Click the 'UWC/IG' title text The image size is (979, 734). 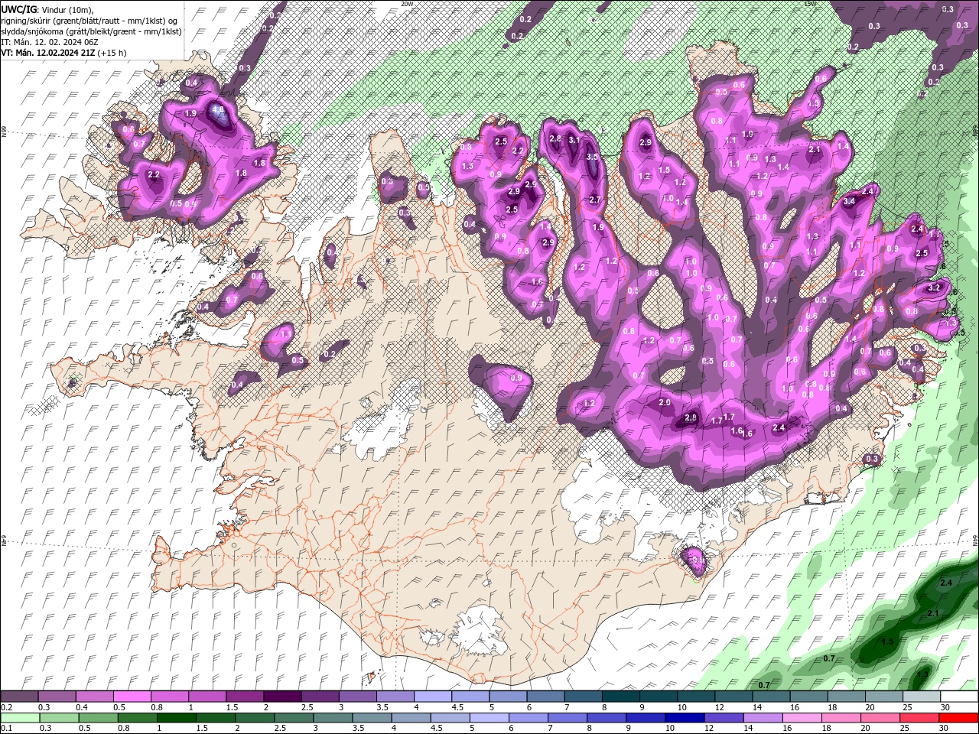pos(19,9)
